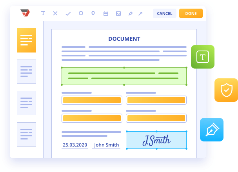This screenshot has width=238, height=172.
Task: Click the pen nib icon in toolbar
Action: click(x=93, y=13)
